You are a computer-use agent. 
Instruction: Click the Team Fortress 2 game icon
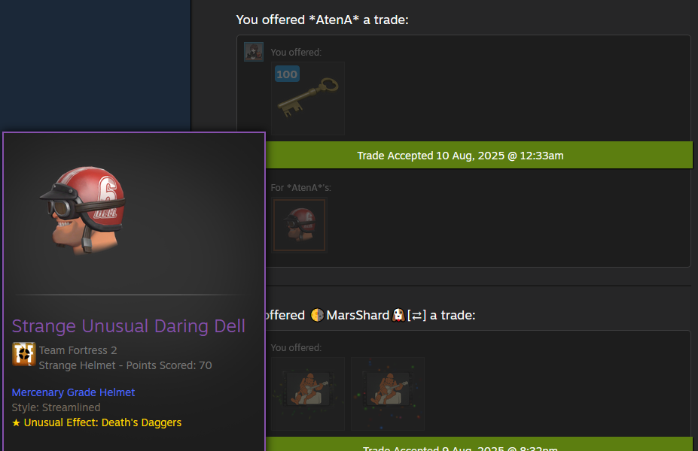[x=24, y=354]
